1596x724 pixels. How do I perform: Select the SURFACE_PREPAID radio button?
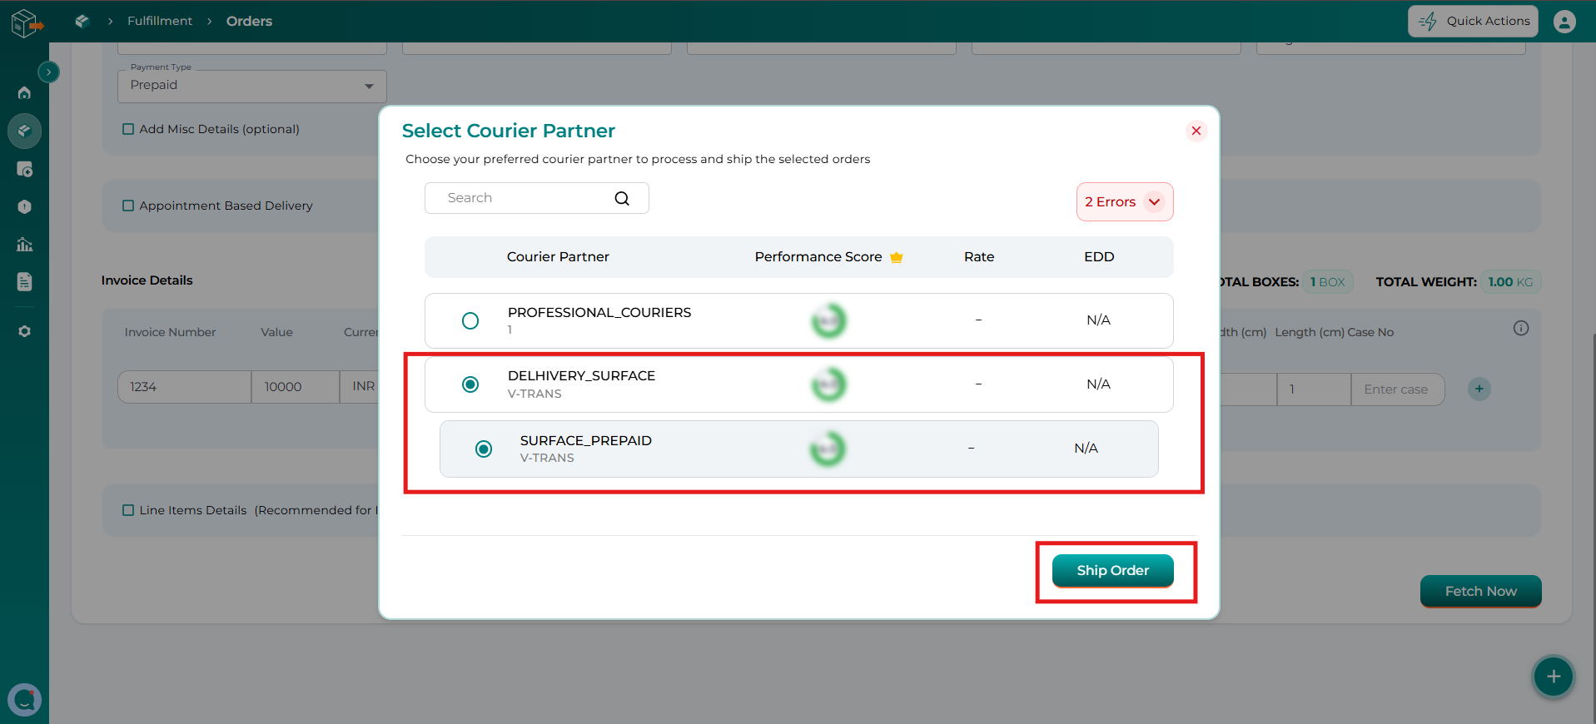pos(484,449)
